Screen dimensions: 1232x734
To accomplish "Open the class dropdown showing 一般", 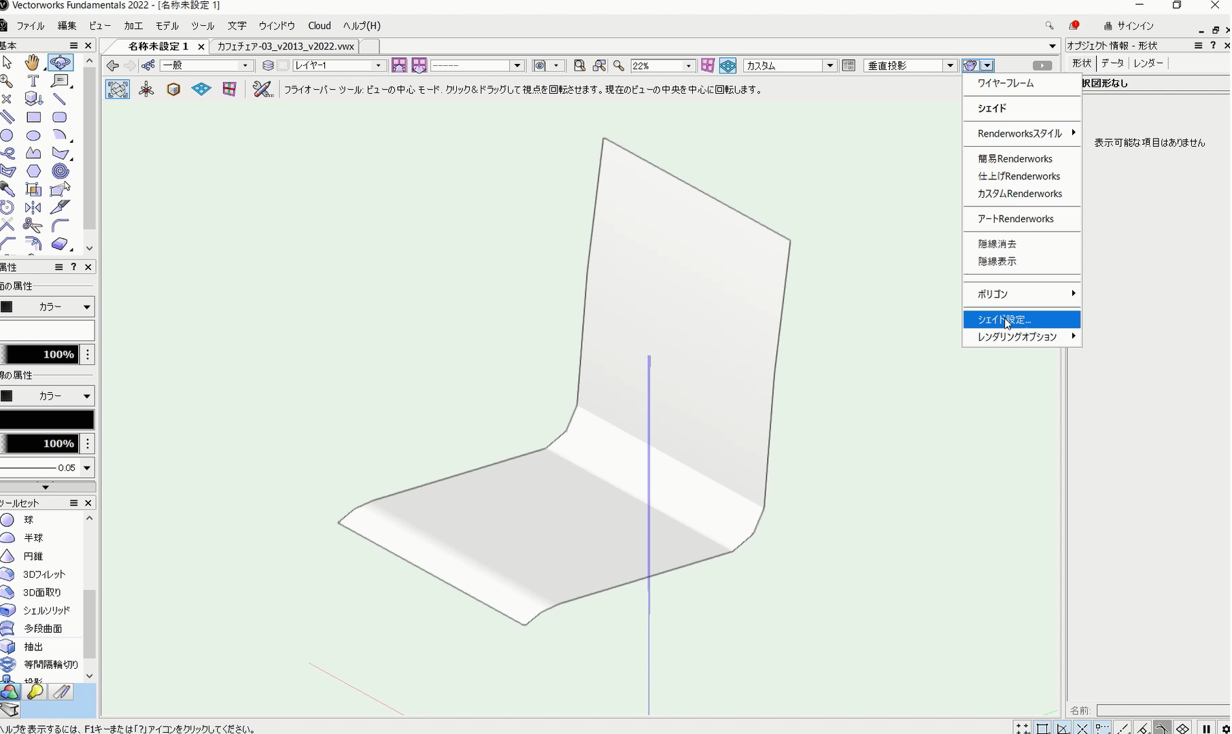I will [x=206, y=66].
